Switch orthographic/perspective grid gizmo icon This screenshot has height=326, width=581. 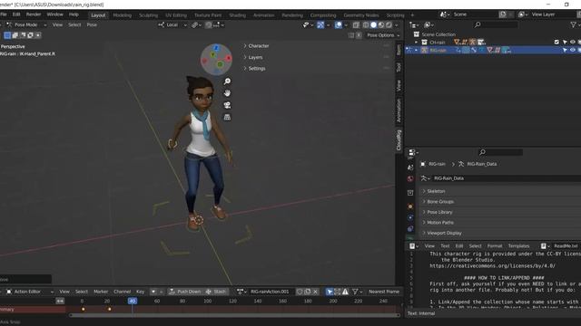[227, 117]
